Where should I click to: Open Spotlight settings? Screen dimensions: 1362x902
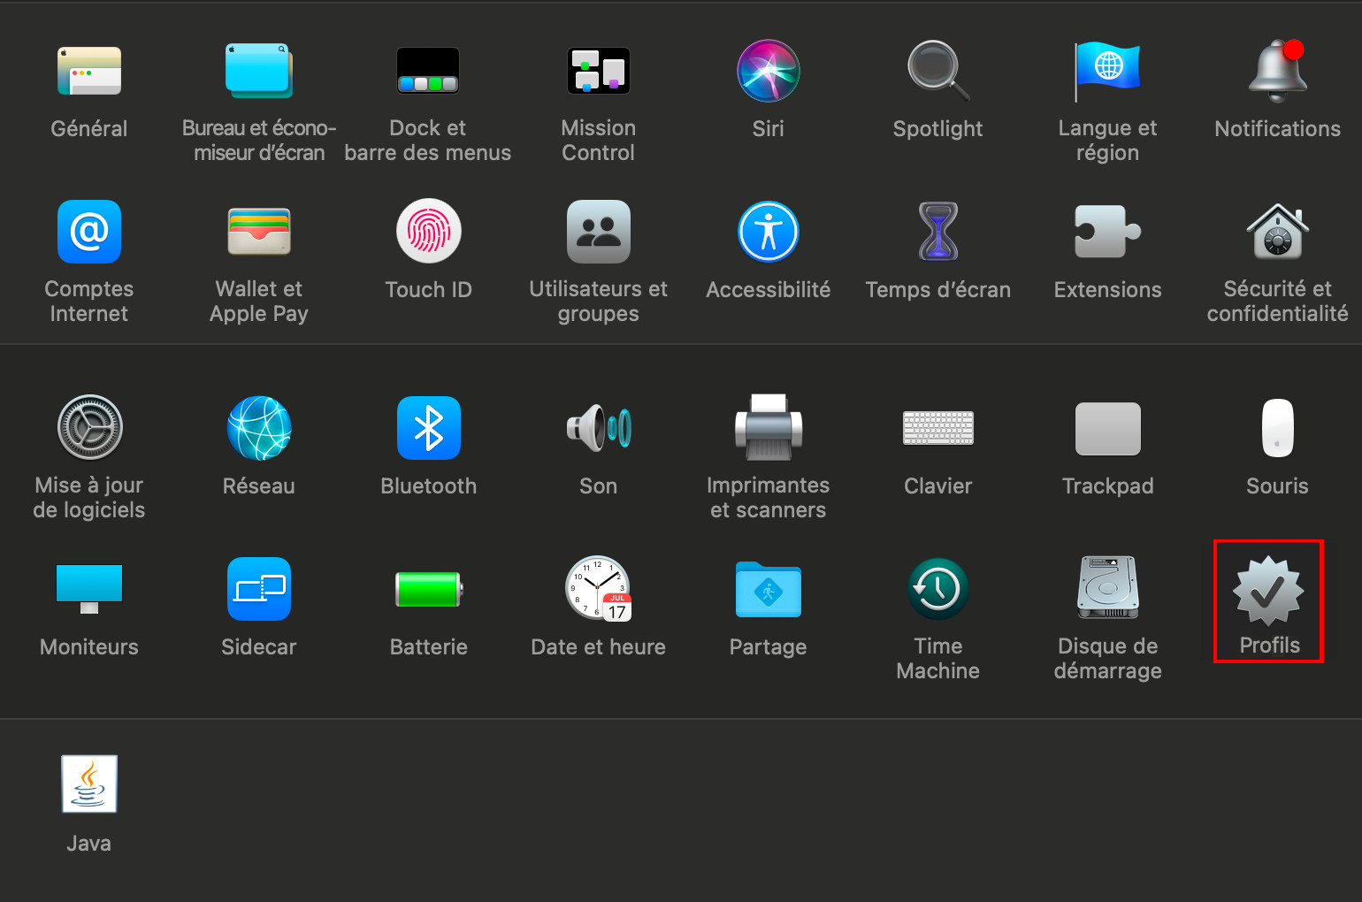point(937,73)
